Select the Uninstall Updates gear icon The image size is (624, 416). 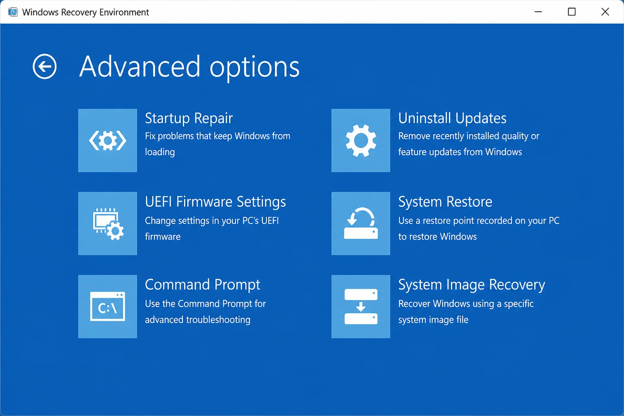click(361, 141)
